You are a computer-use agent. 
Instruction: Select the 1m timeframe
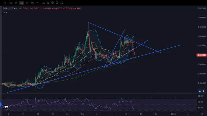pos(5,3)
